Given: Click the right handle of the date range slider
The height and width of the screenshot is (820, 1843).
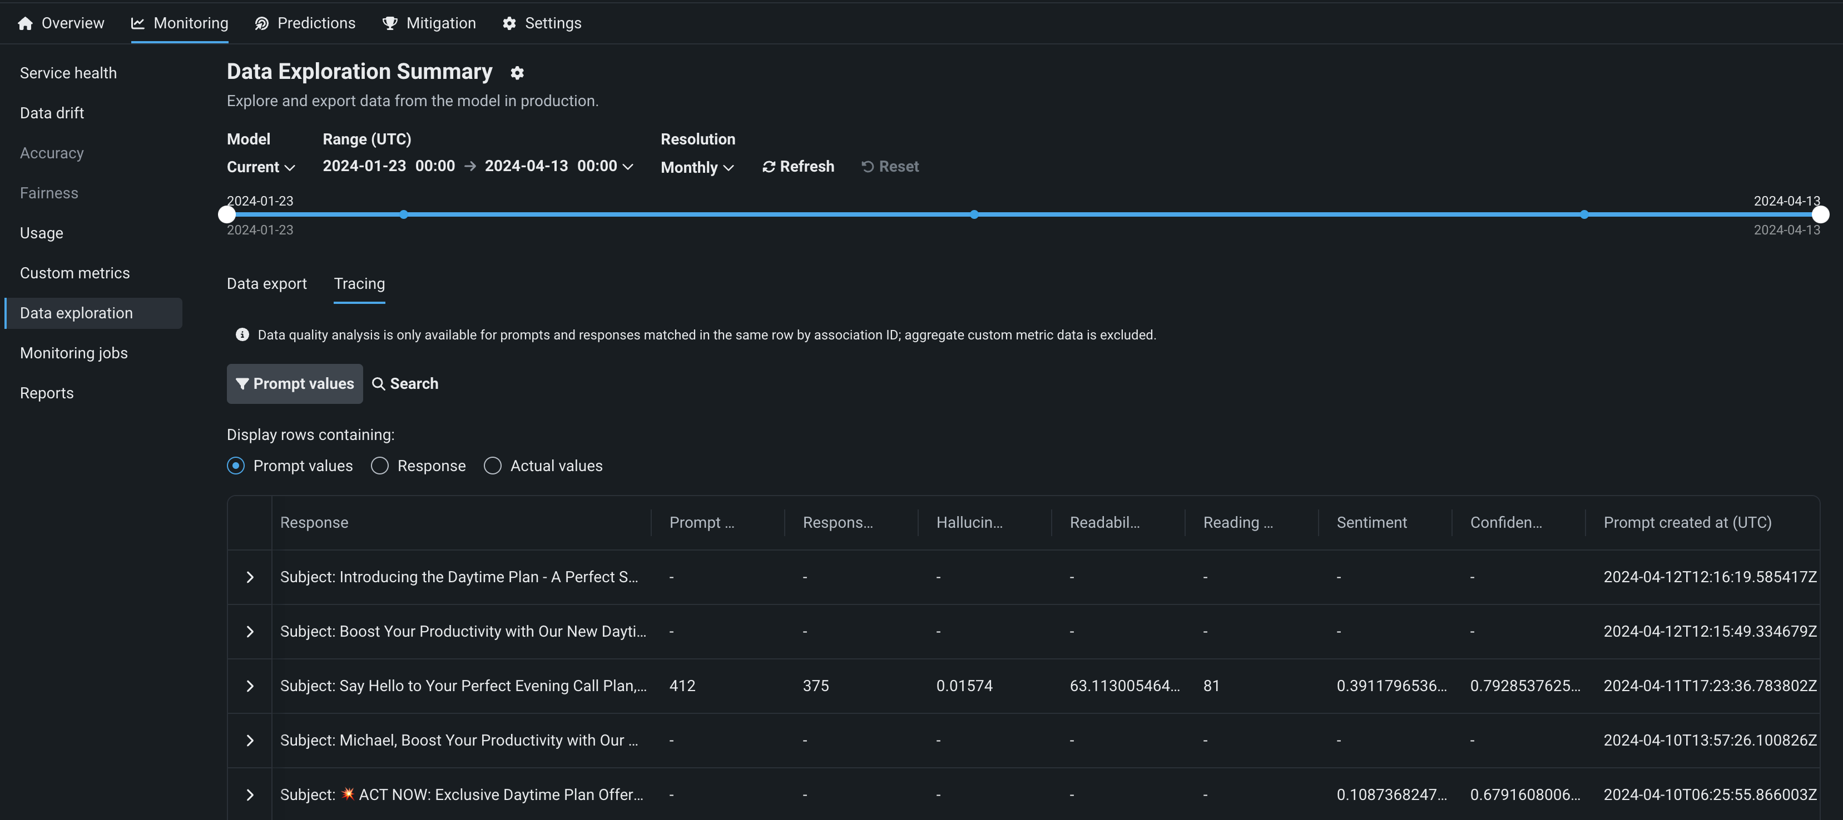Looking at the screenshot, I should [1820, 214].
